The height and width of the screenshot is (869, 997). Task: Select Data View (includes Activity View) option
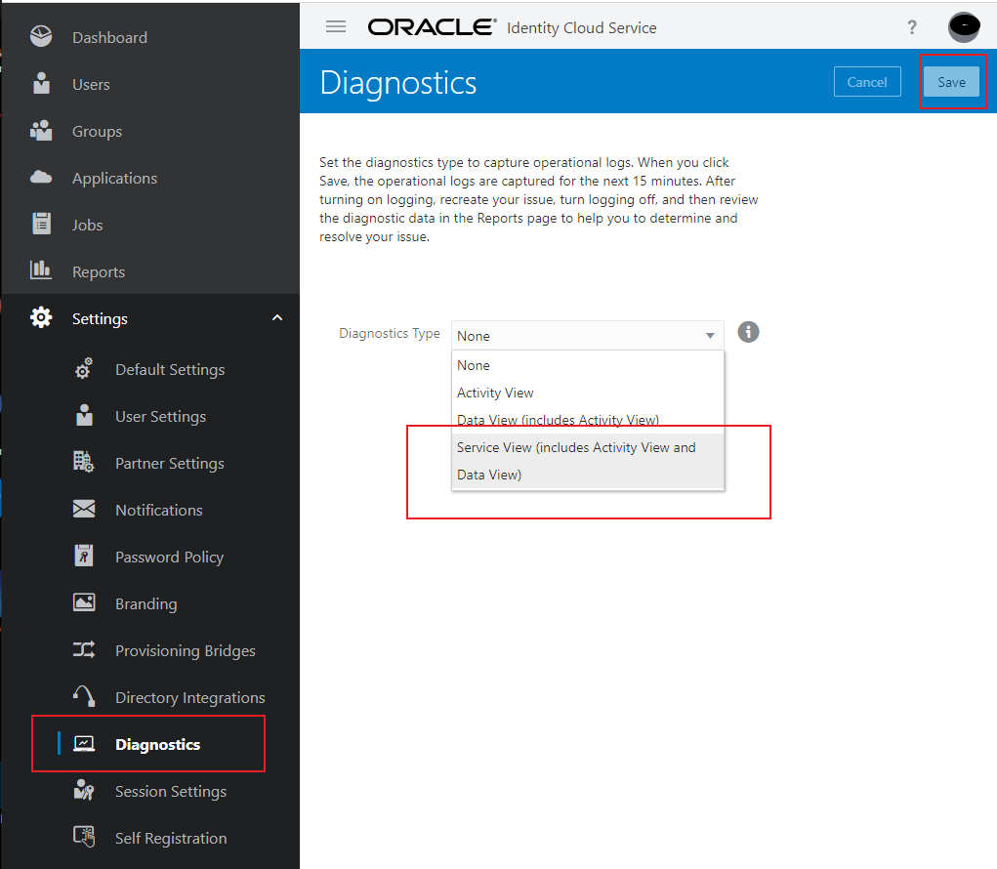(588, 420)
